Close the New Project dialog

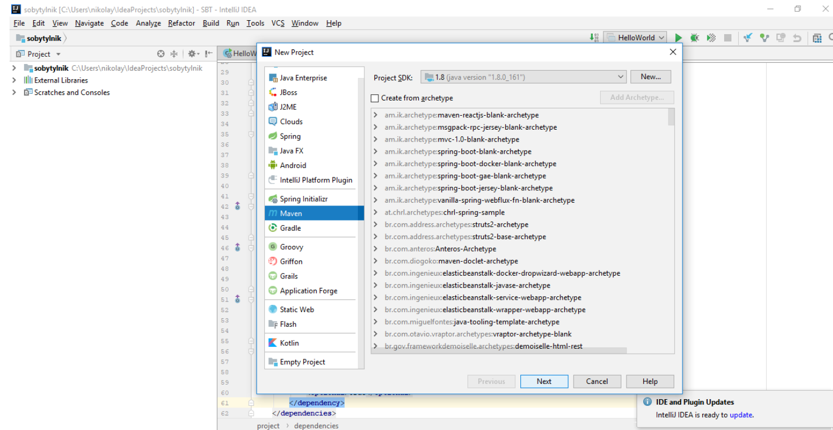pos(673,52)
